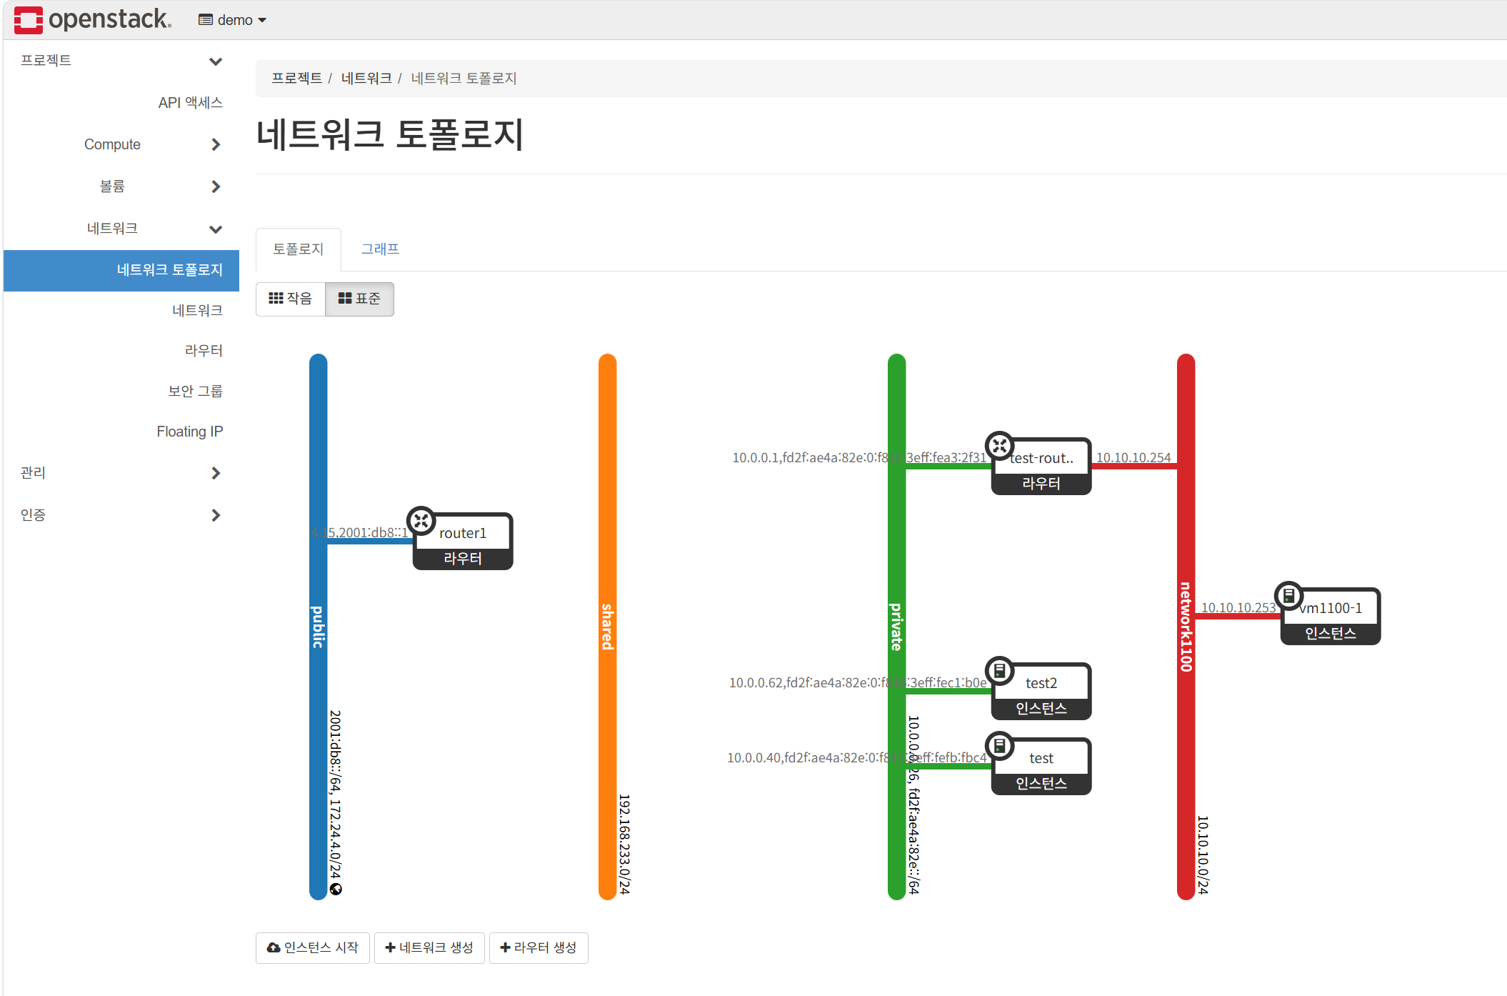Expand the 인증 sidebar section
1507x996 pixels.
point(121,515)
